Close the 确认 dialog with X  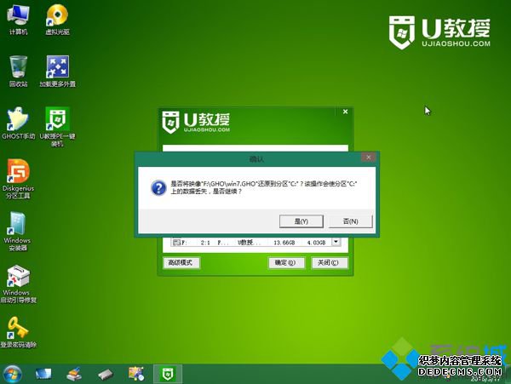[x=368, y=158]
